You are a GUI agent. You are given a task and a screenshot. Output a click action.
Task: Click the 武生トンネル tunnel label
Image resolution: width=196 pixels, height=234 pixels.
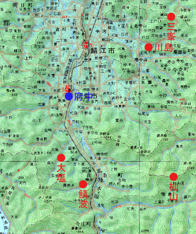tap(43, 153)
